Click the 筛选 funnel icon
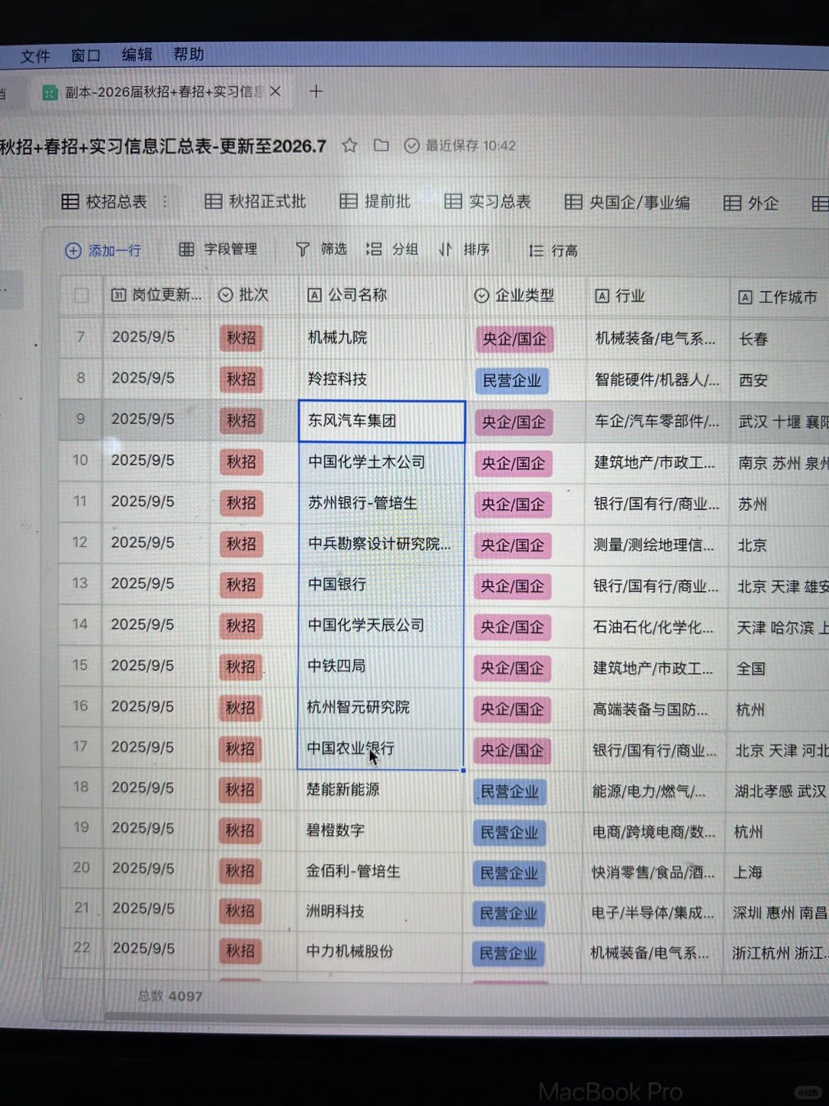This screenshot has height=1106, width=829. [303, 249]
